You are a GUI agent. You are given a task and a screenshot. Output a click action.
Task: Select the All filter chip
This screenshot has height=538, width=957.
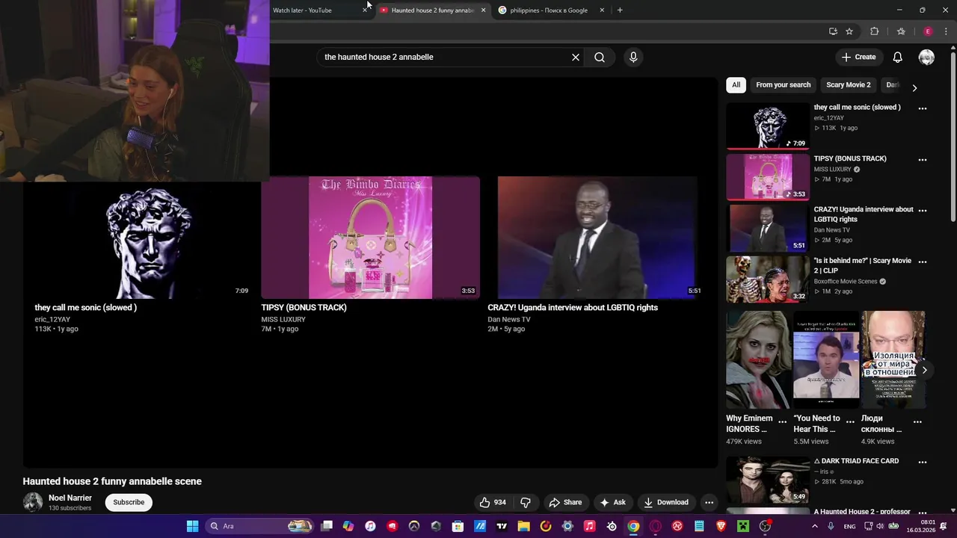coord(736,85)
